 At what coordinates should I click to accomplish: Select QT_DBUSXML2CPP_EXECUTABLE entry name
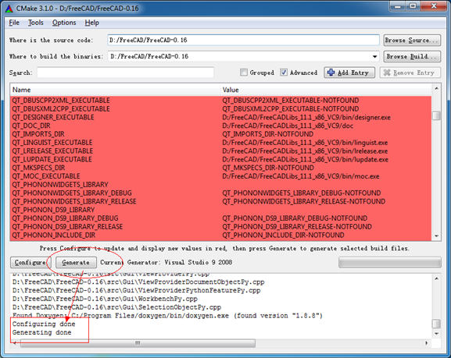(61, 109)
